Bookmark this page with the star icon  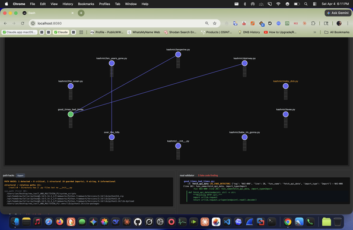(215, 23)
